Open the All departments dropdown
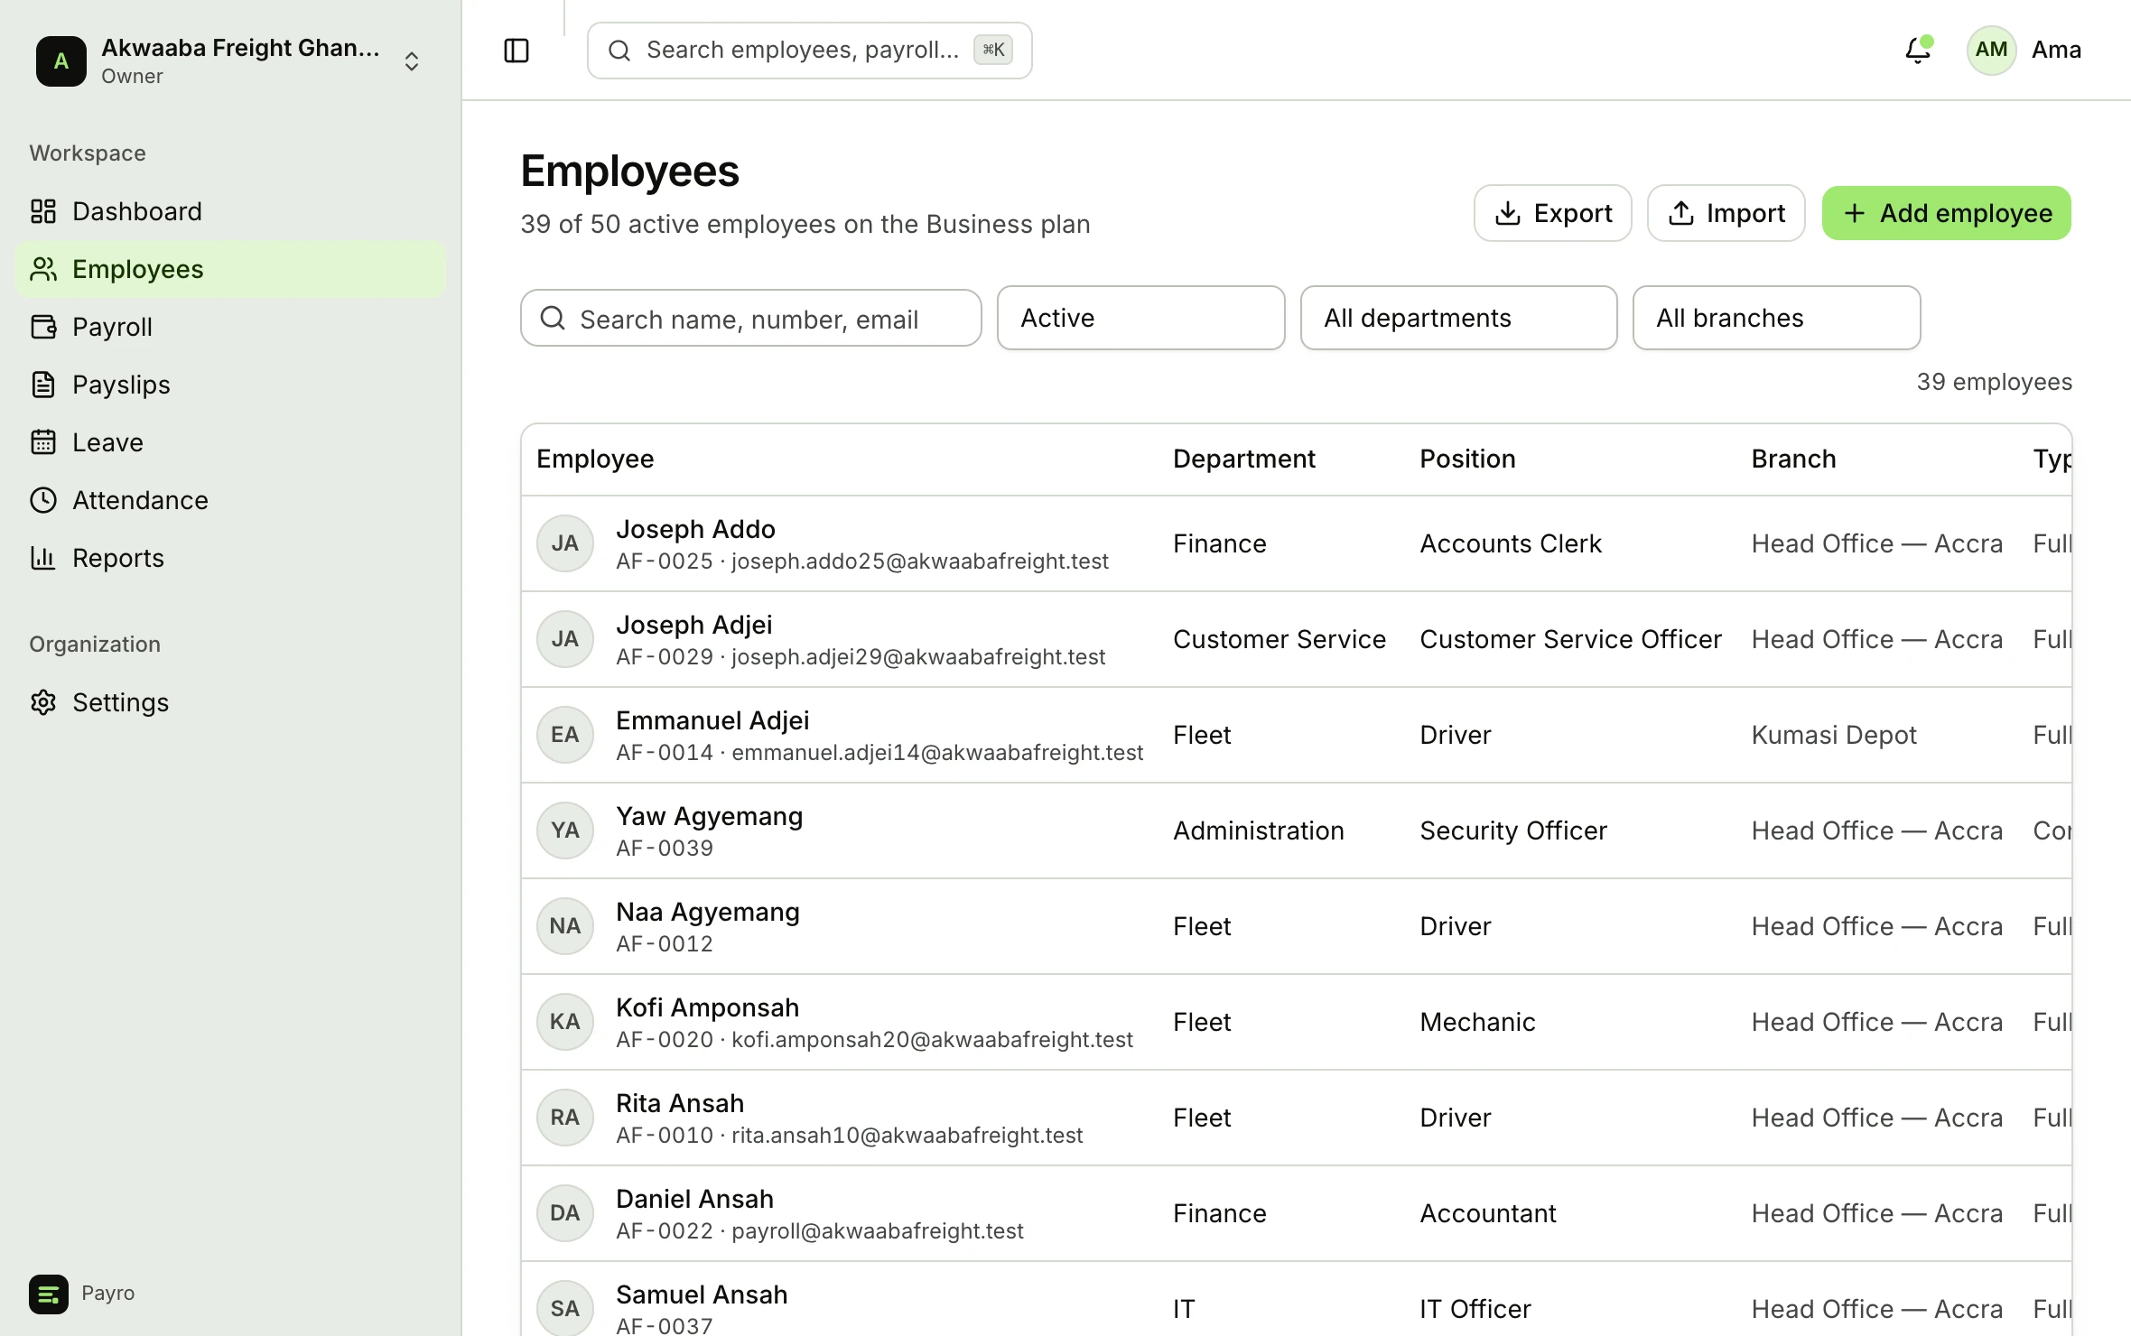The image size is (2131, 1336). [1459, 318]
